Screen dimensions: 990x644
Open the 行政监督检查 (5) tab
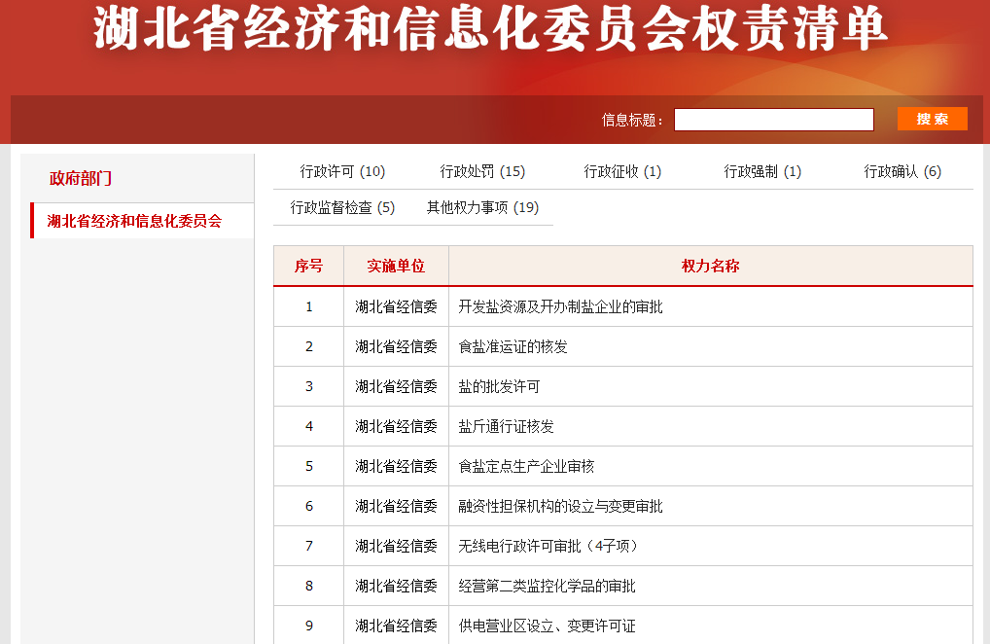click(342, 207)
